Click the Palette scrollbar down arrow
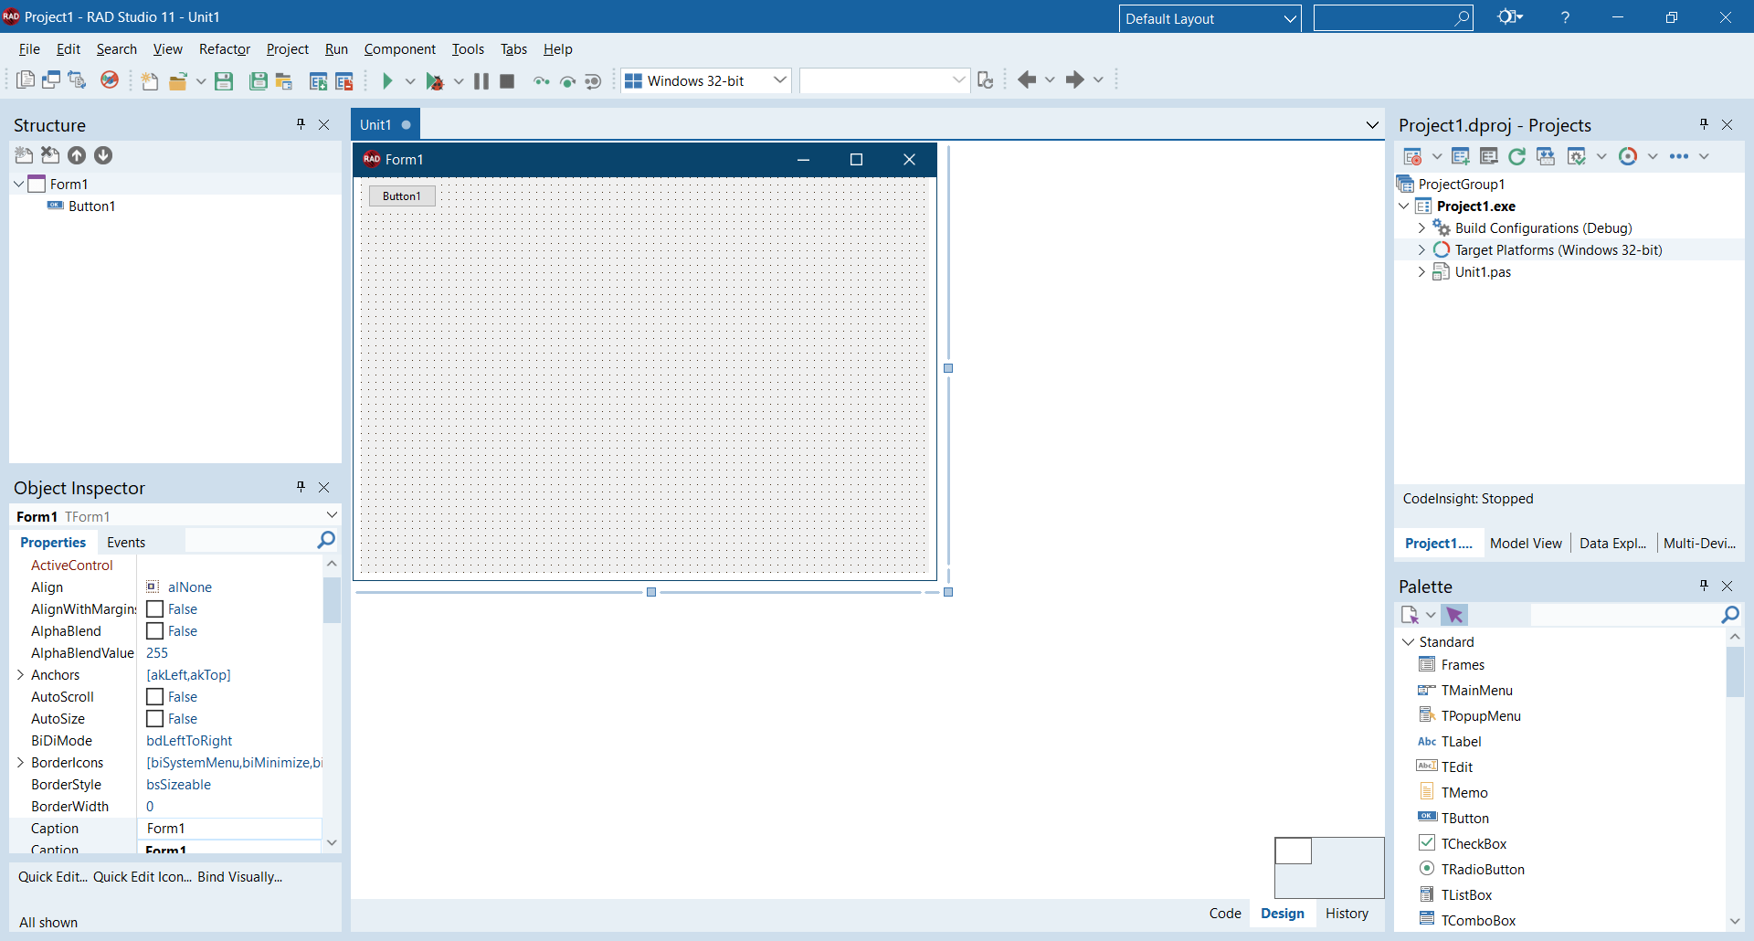This screenshot has height=941, width=1754. tap(1735, 921)
